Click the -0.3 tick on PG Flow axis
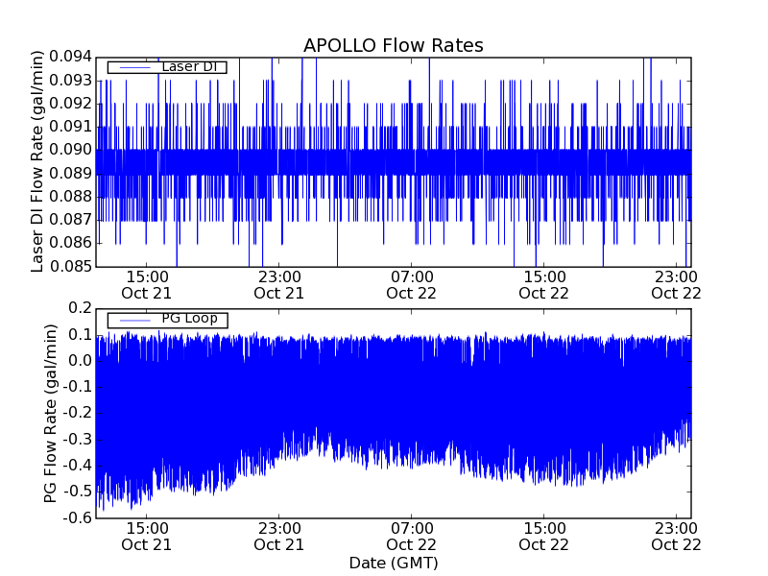 (78, 440)
